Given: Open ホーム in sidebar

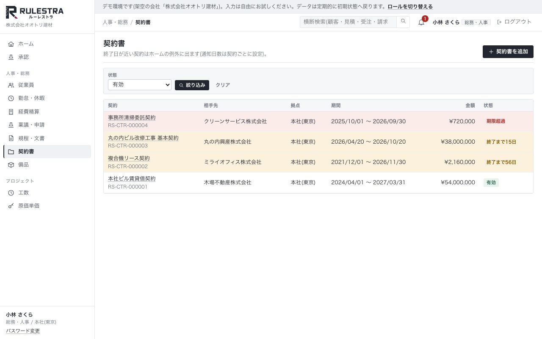Looking at the screenshot, I should coord(47,44).
